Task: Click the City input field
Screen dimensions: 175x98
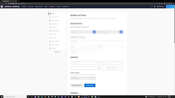Action: 83,68
